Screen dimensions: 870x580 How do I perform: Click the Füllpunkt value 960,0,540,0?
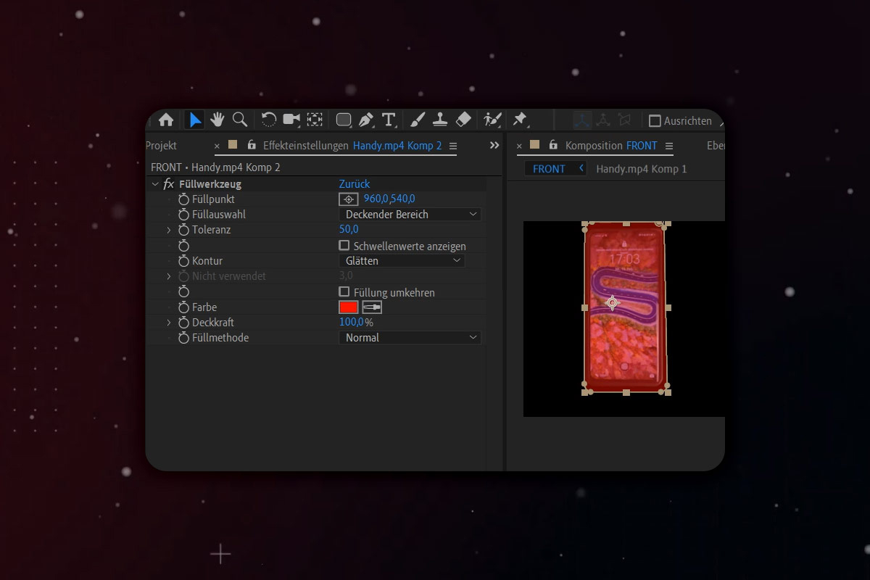point(389,199)
